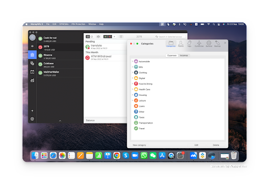Image resolution: width=269 pixels, height=190 pixels.
Task: Select the Other category
Action: [178, 111]
